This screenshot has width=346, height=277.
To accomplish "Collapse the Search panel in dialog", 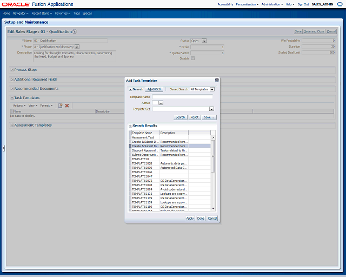I will pos(130,89).
